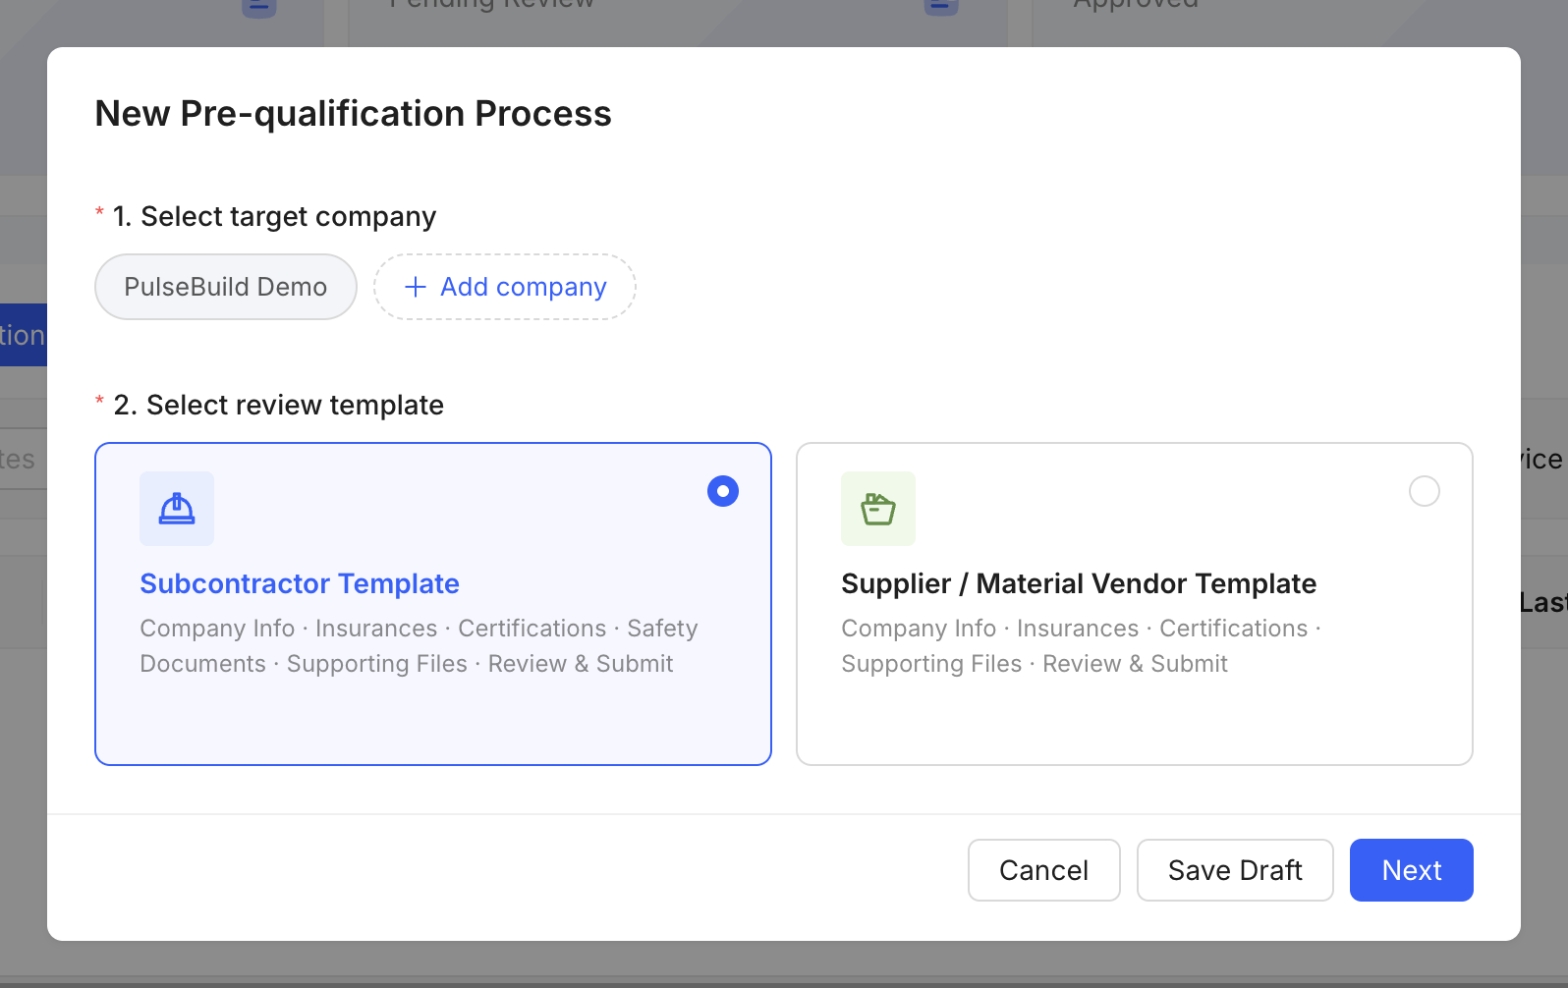Screen dimensions: 1568x988
Task: Proceed with the Next button
Action: click(x=1412, y=870)
